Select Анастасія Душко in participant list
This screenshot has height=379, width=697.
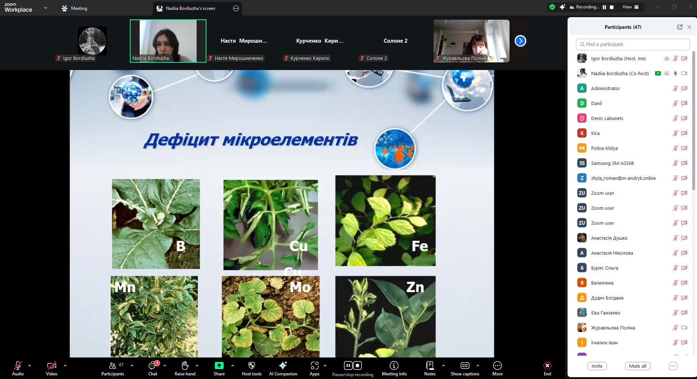coord(633,238)
